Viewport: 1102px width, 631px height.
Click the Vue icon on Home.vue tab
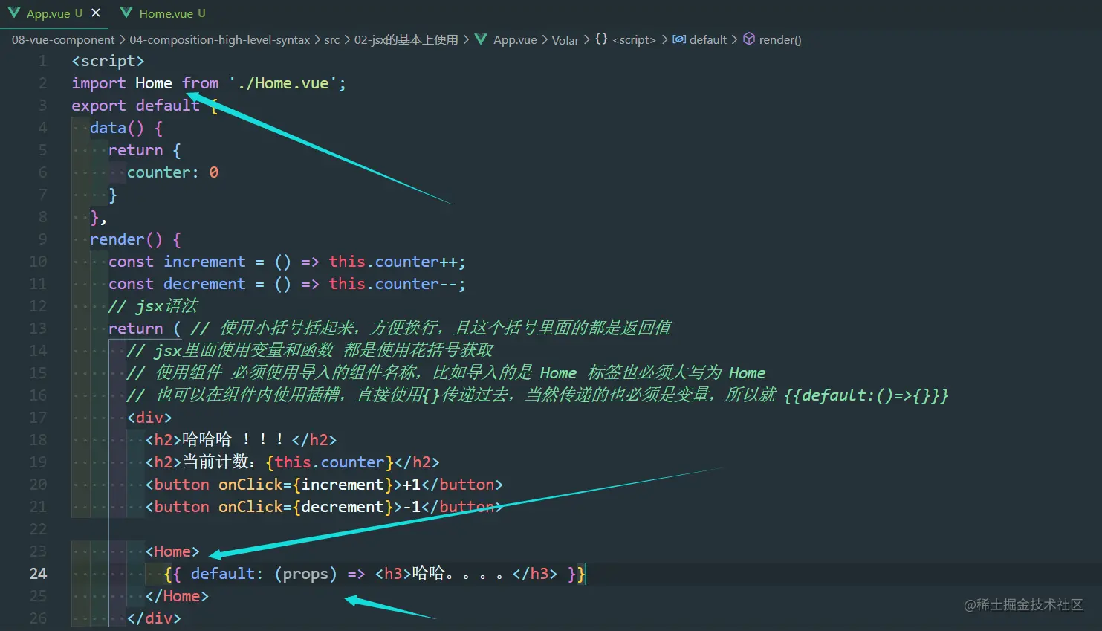[x=126, y=13]
